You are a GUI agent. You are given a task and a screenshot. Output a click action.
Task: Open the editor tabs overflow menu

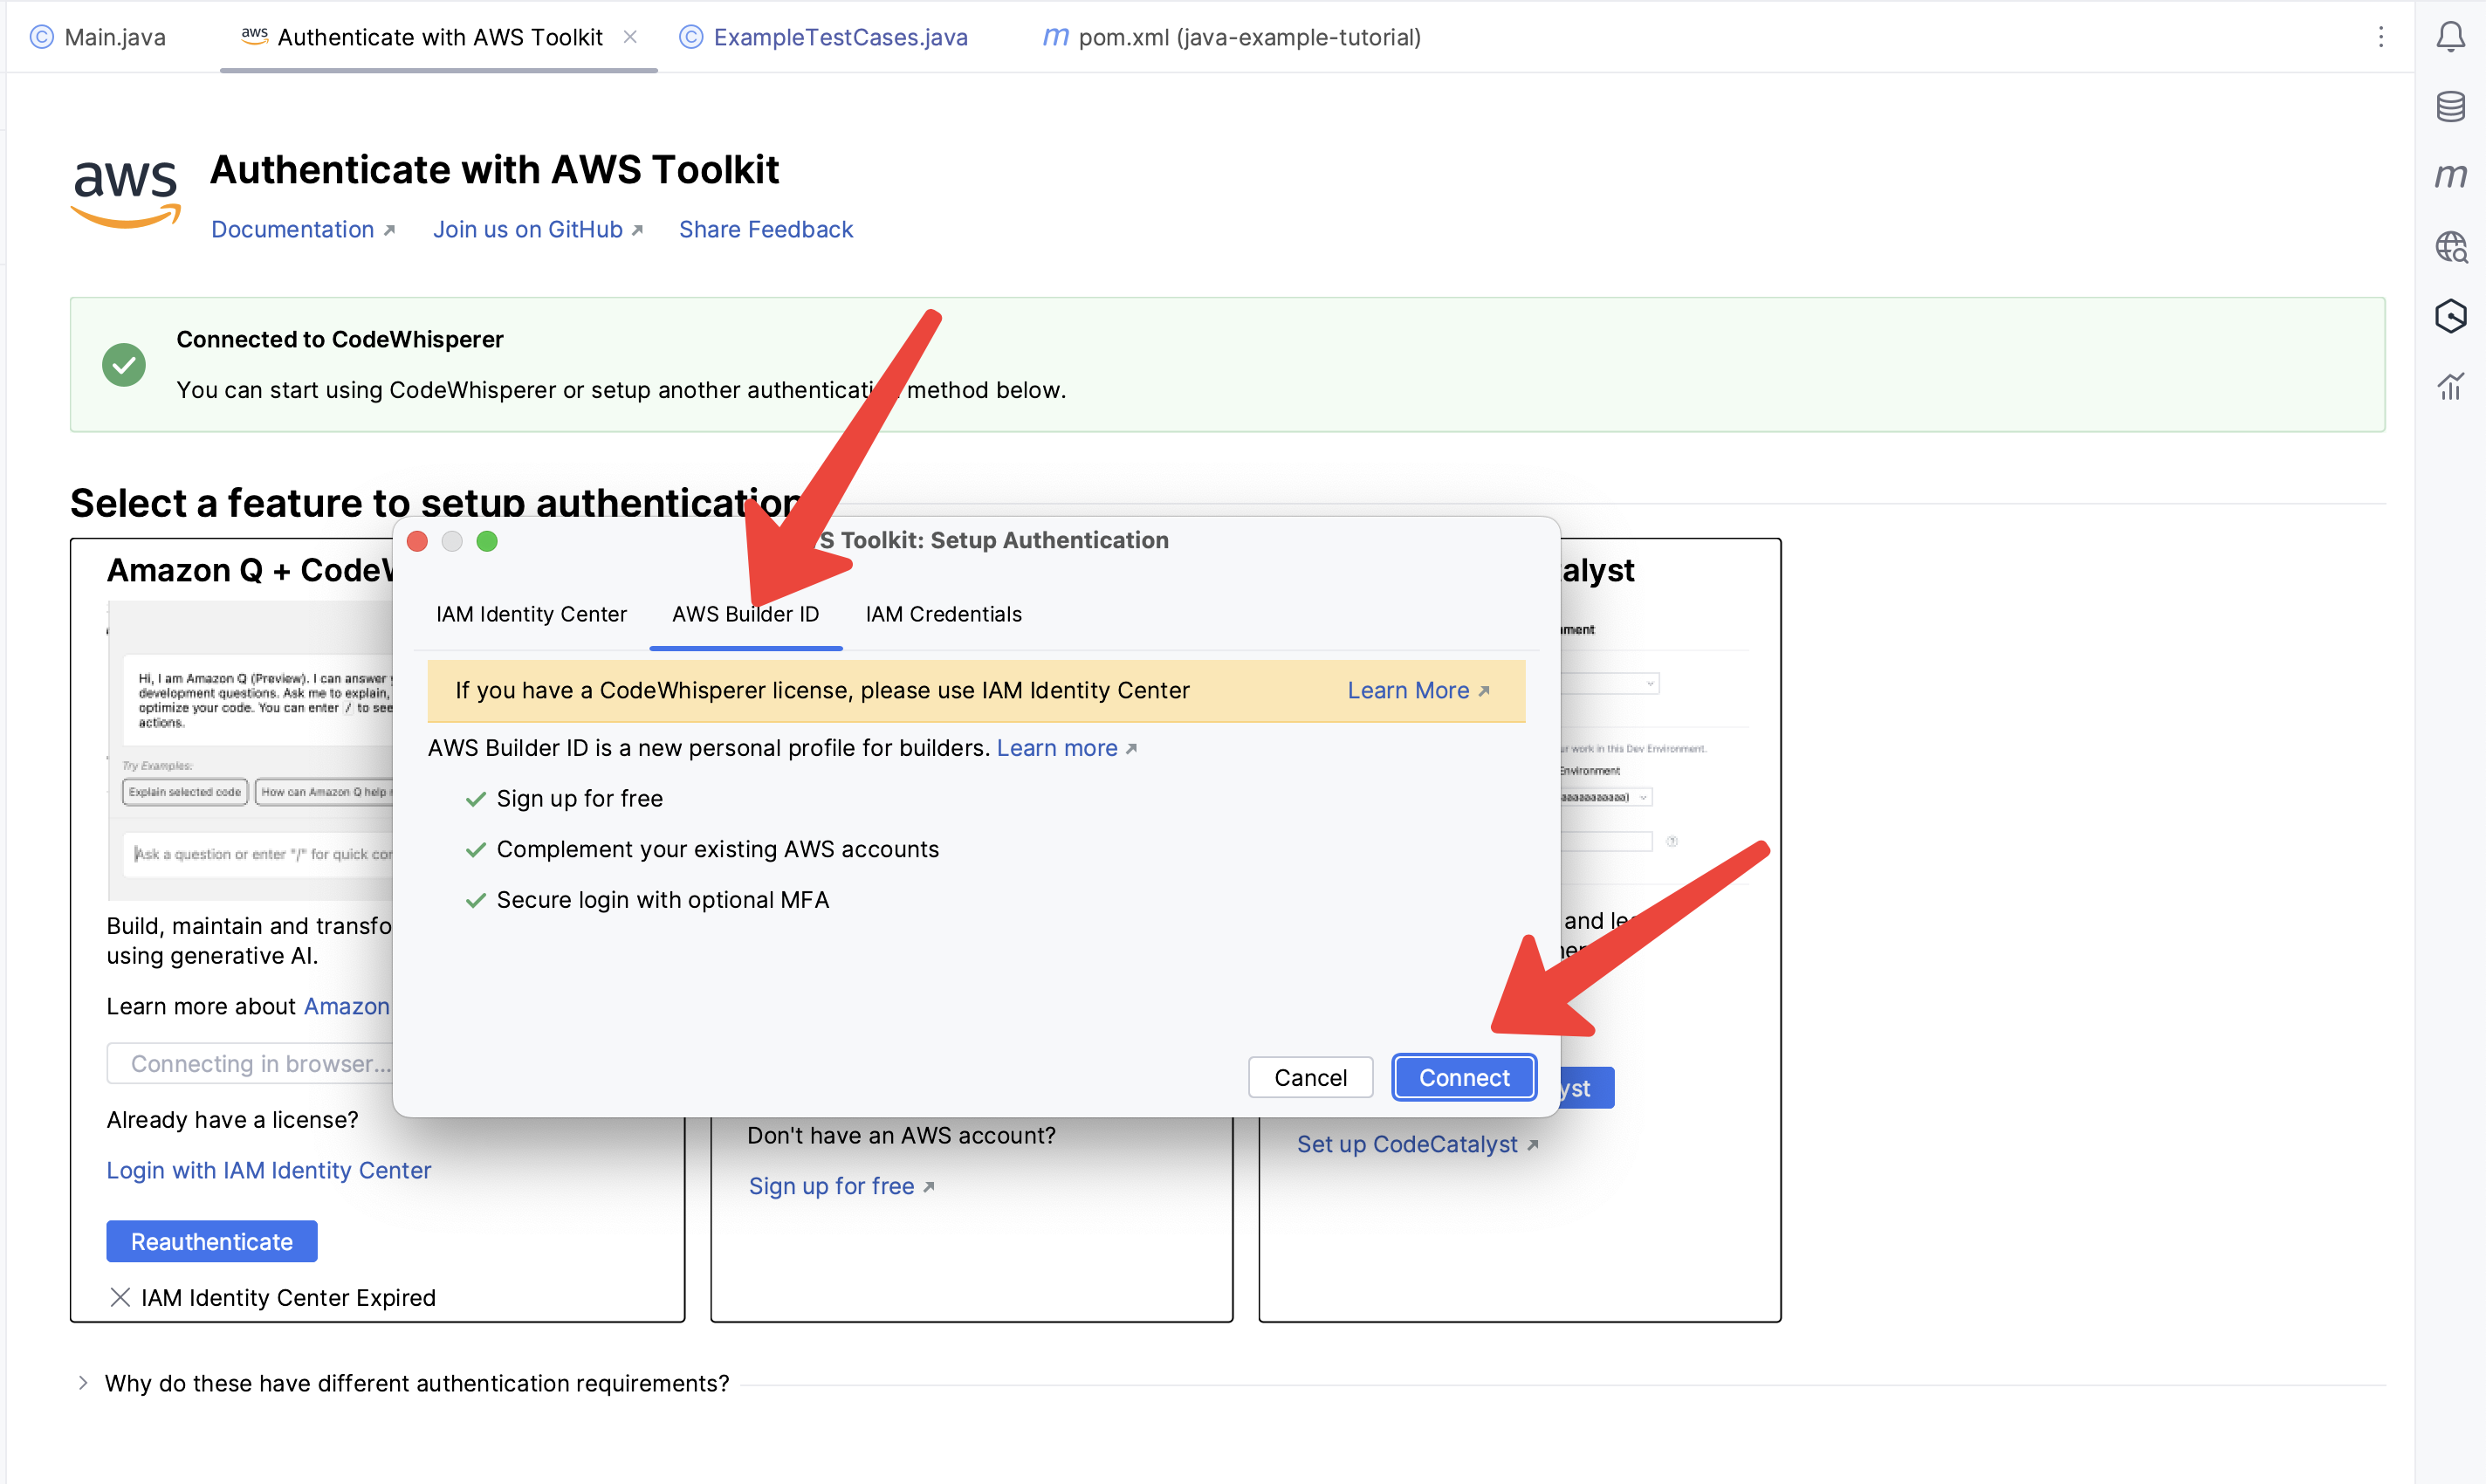2381,37
